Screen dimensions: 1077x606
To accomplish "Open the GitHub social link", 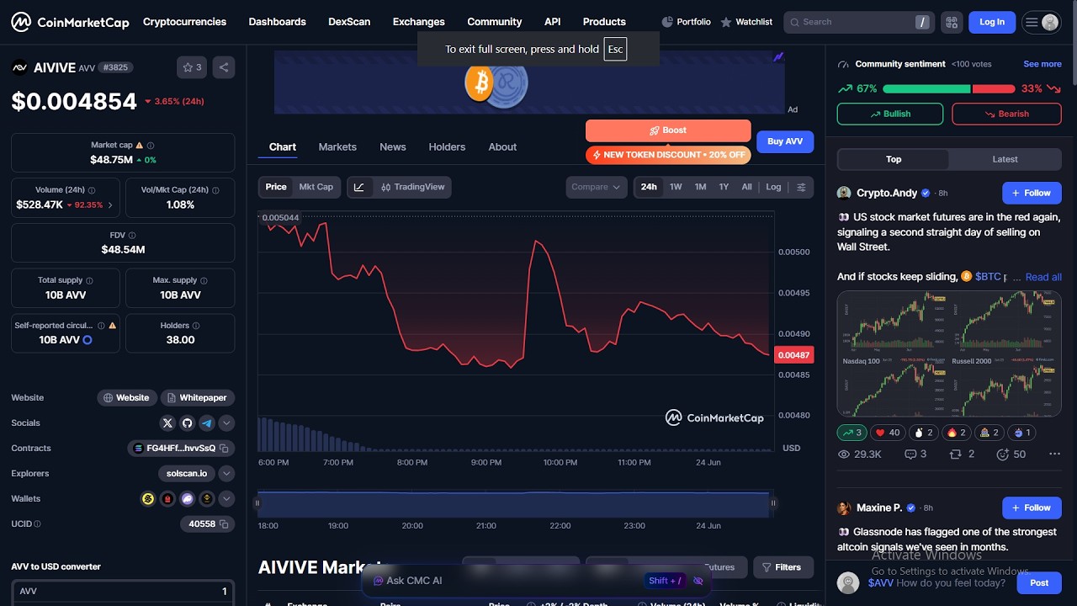I will point(187,423).
